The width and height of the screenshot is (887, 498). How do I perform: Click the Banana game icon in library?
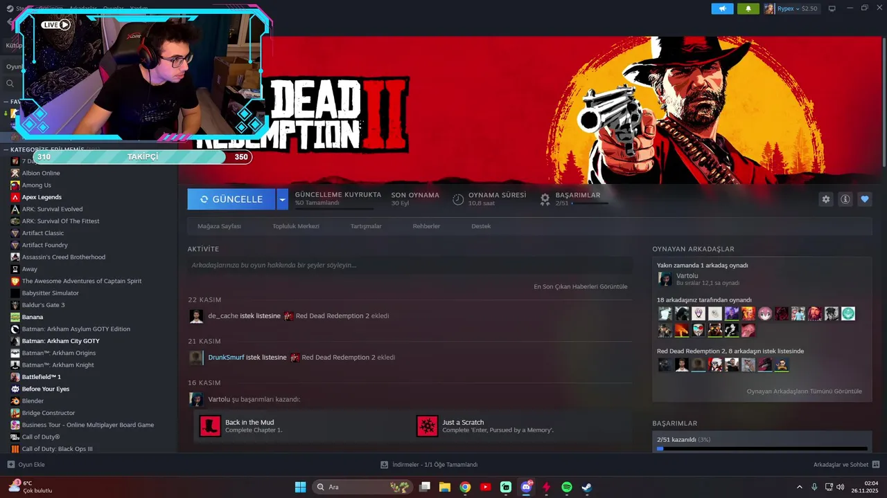point(15,317)
